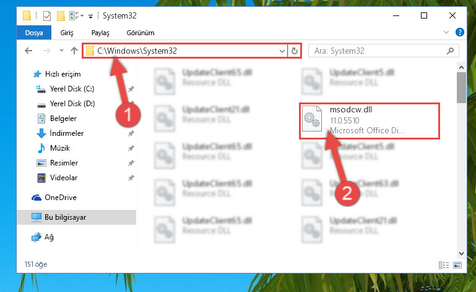The width and height of the screenshot is (476, 292).
Task: Switch to large thumbnails view icon
Action: 457,265
